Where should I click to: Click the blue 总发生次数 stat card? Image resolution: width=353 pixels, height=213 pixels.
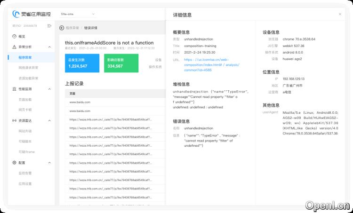point(82,63)
